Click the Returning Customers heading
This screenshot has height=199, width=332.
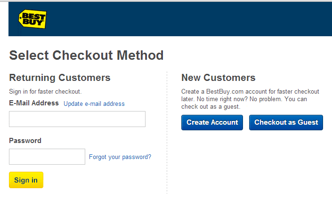pos(60,78)
